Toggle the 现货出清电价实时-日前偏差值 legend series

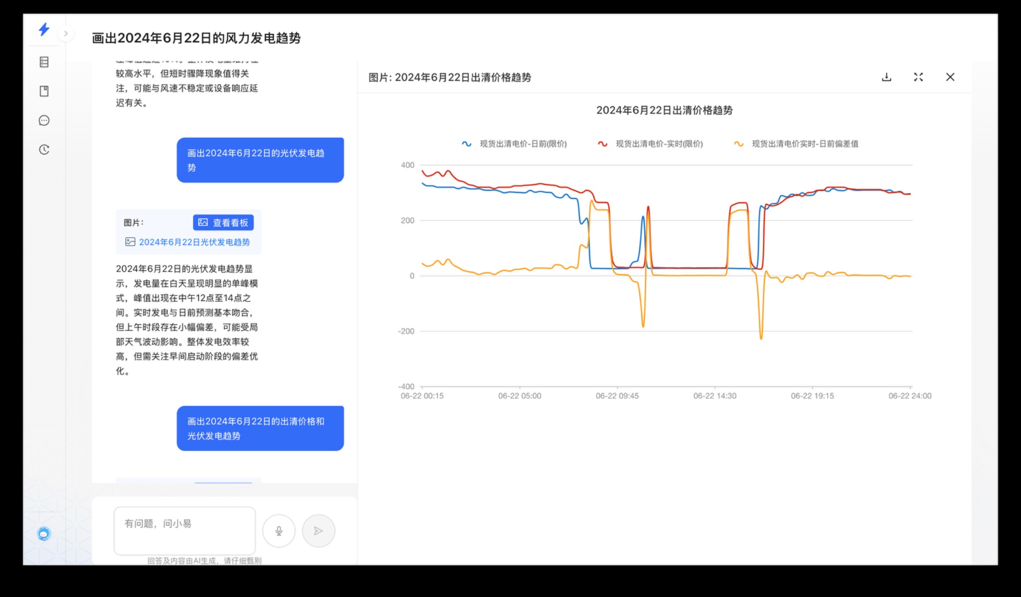pos(797,144)
